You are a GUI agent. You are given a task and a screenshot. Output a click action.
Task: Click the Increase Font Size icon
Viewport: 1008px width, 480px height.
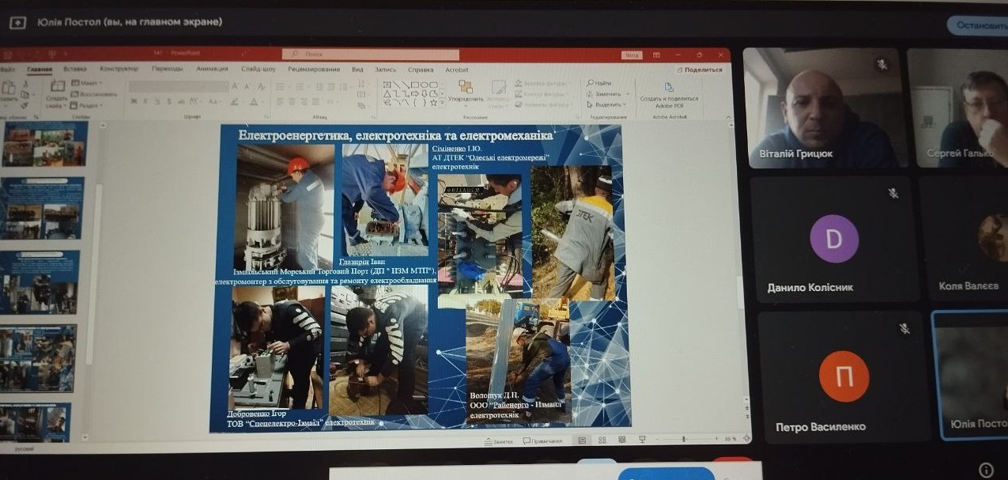click(235, 86)
